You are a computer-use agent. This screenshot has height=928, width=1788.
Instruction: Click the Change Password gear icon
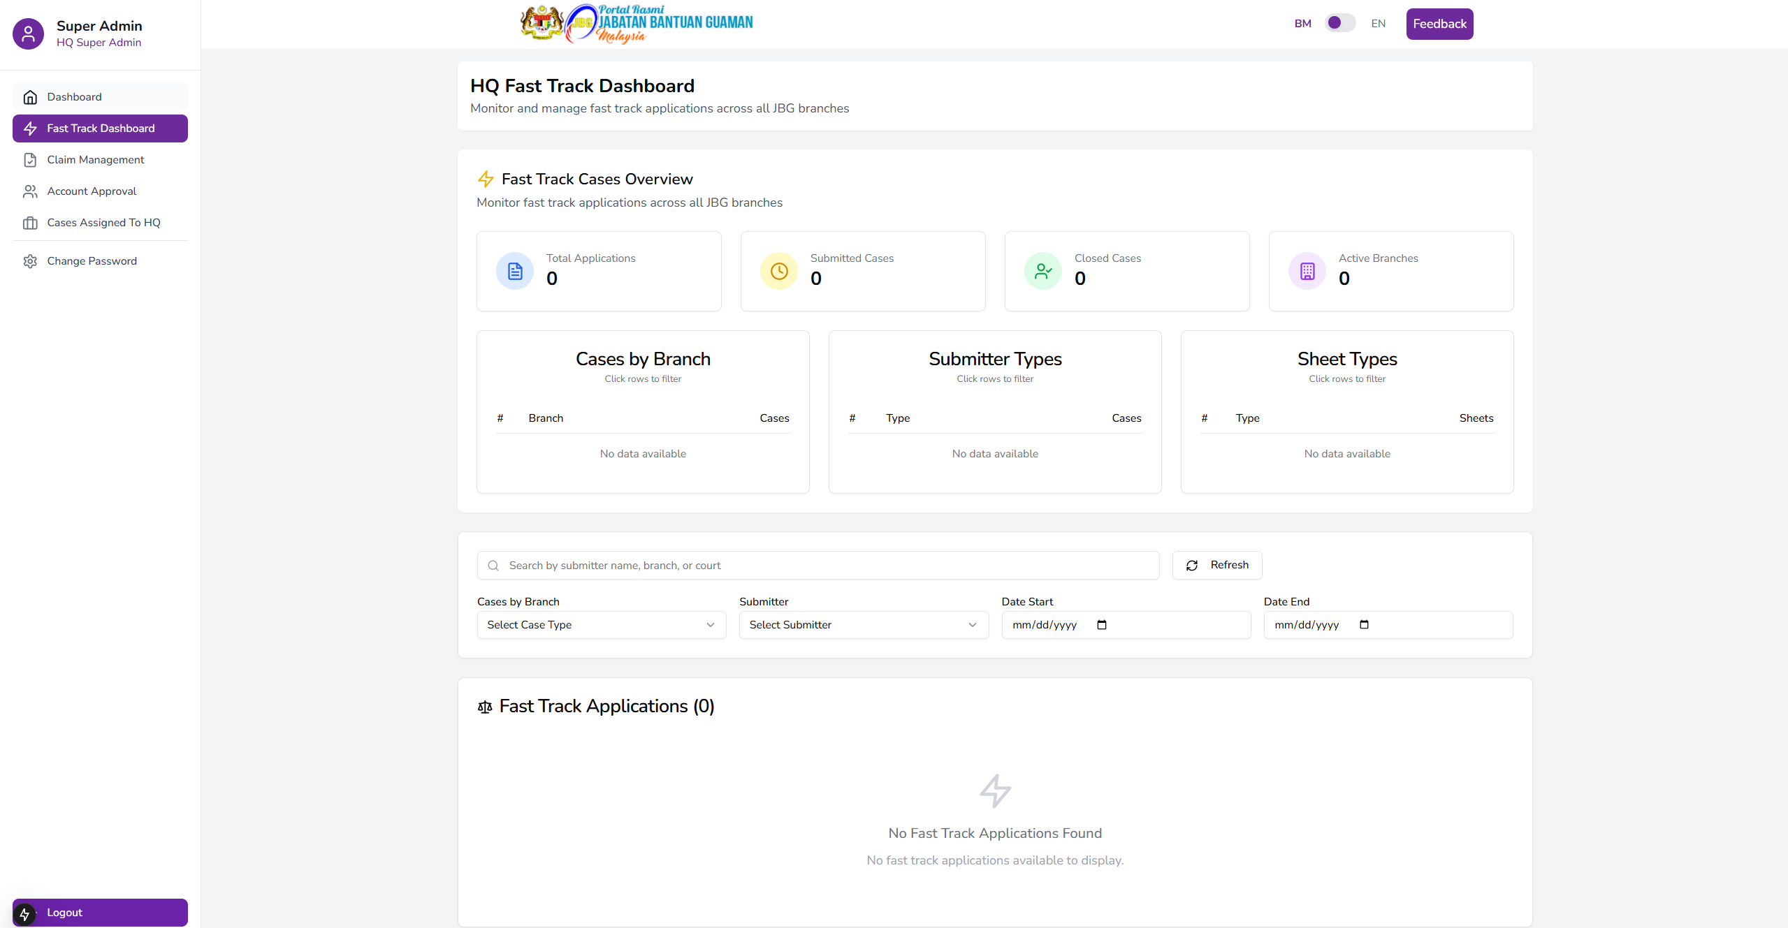30,261
